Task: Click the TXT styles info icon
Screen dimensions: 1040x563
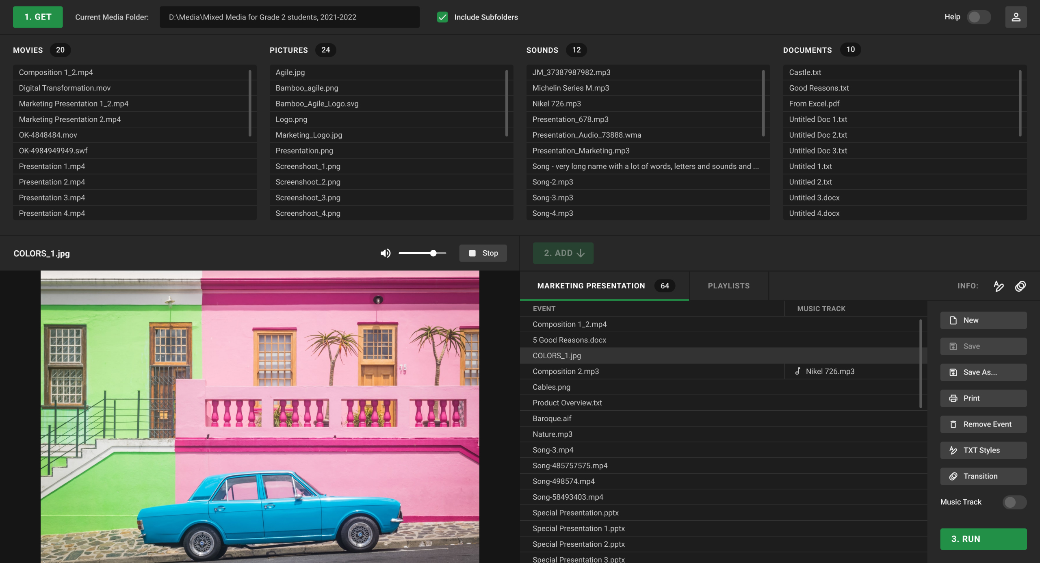Action: tap(999, 286)
